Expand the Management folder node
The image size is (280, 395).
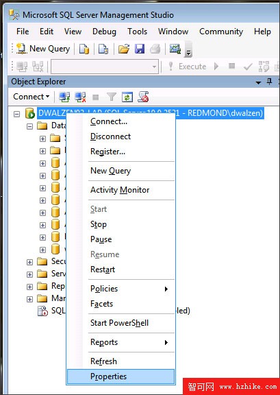click(29, 299)
